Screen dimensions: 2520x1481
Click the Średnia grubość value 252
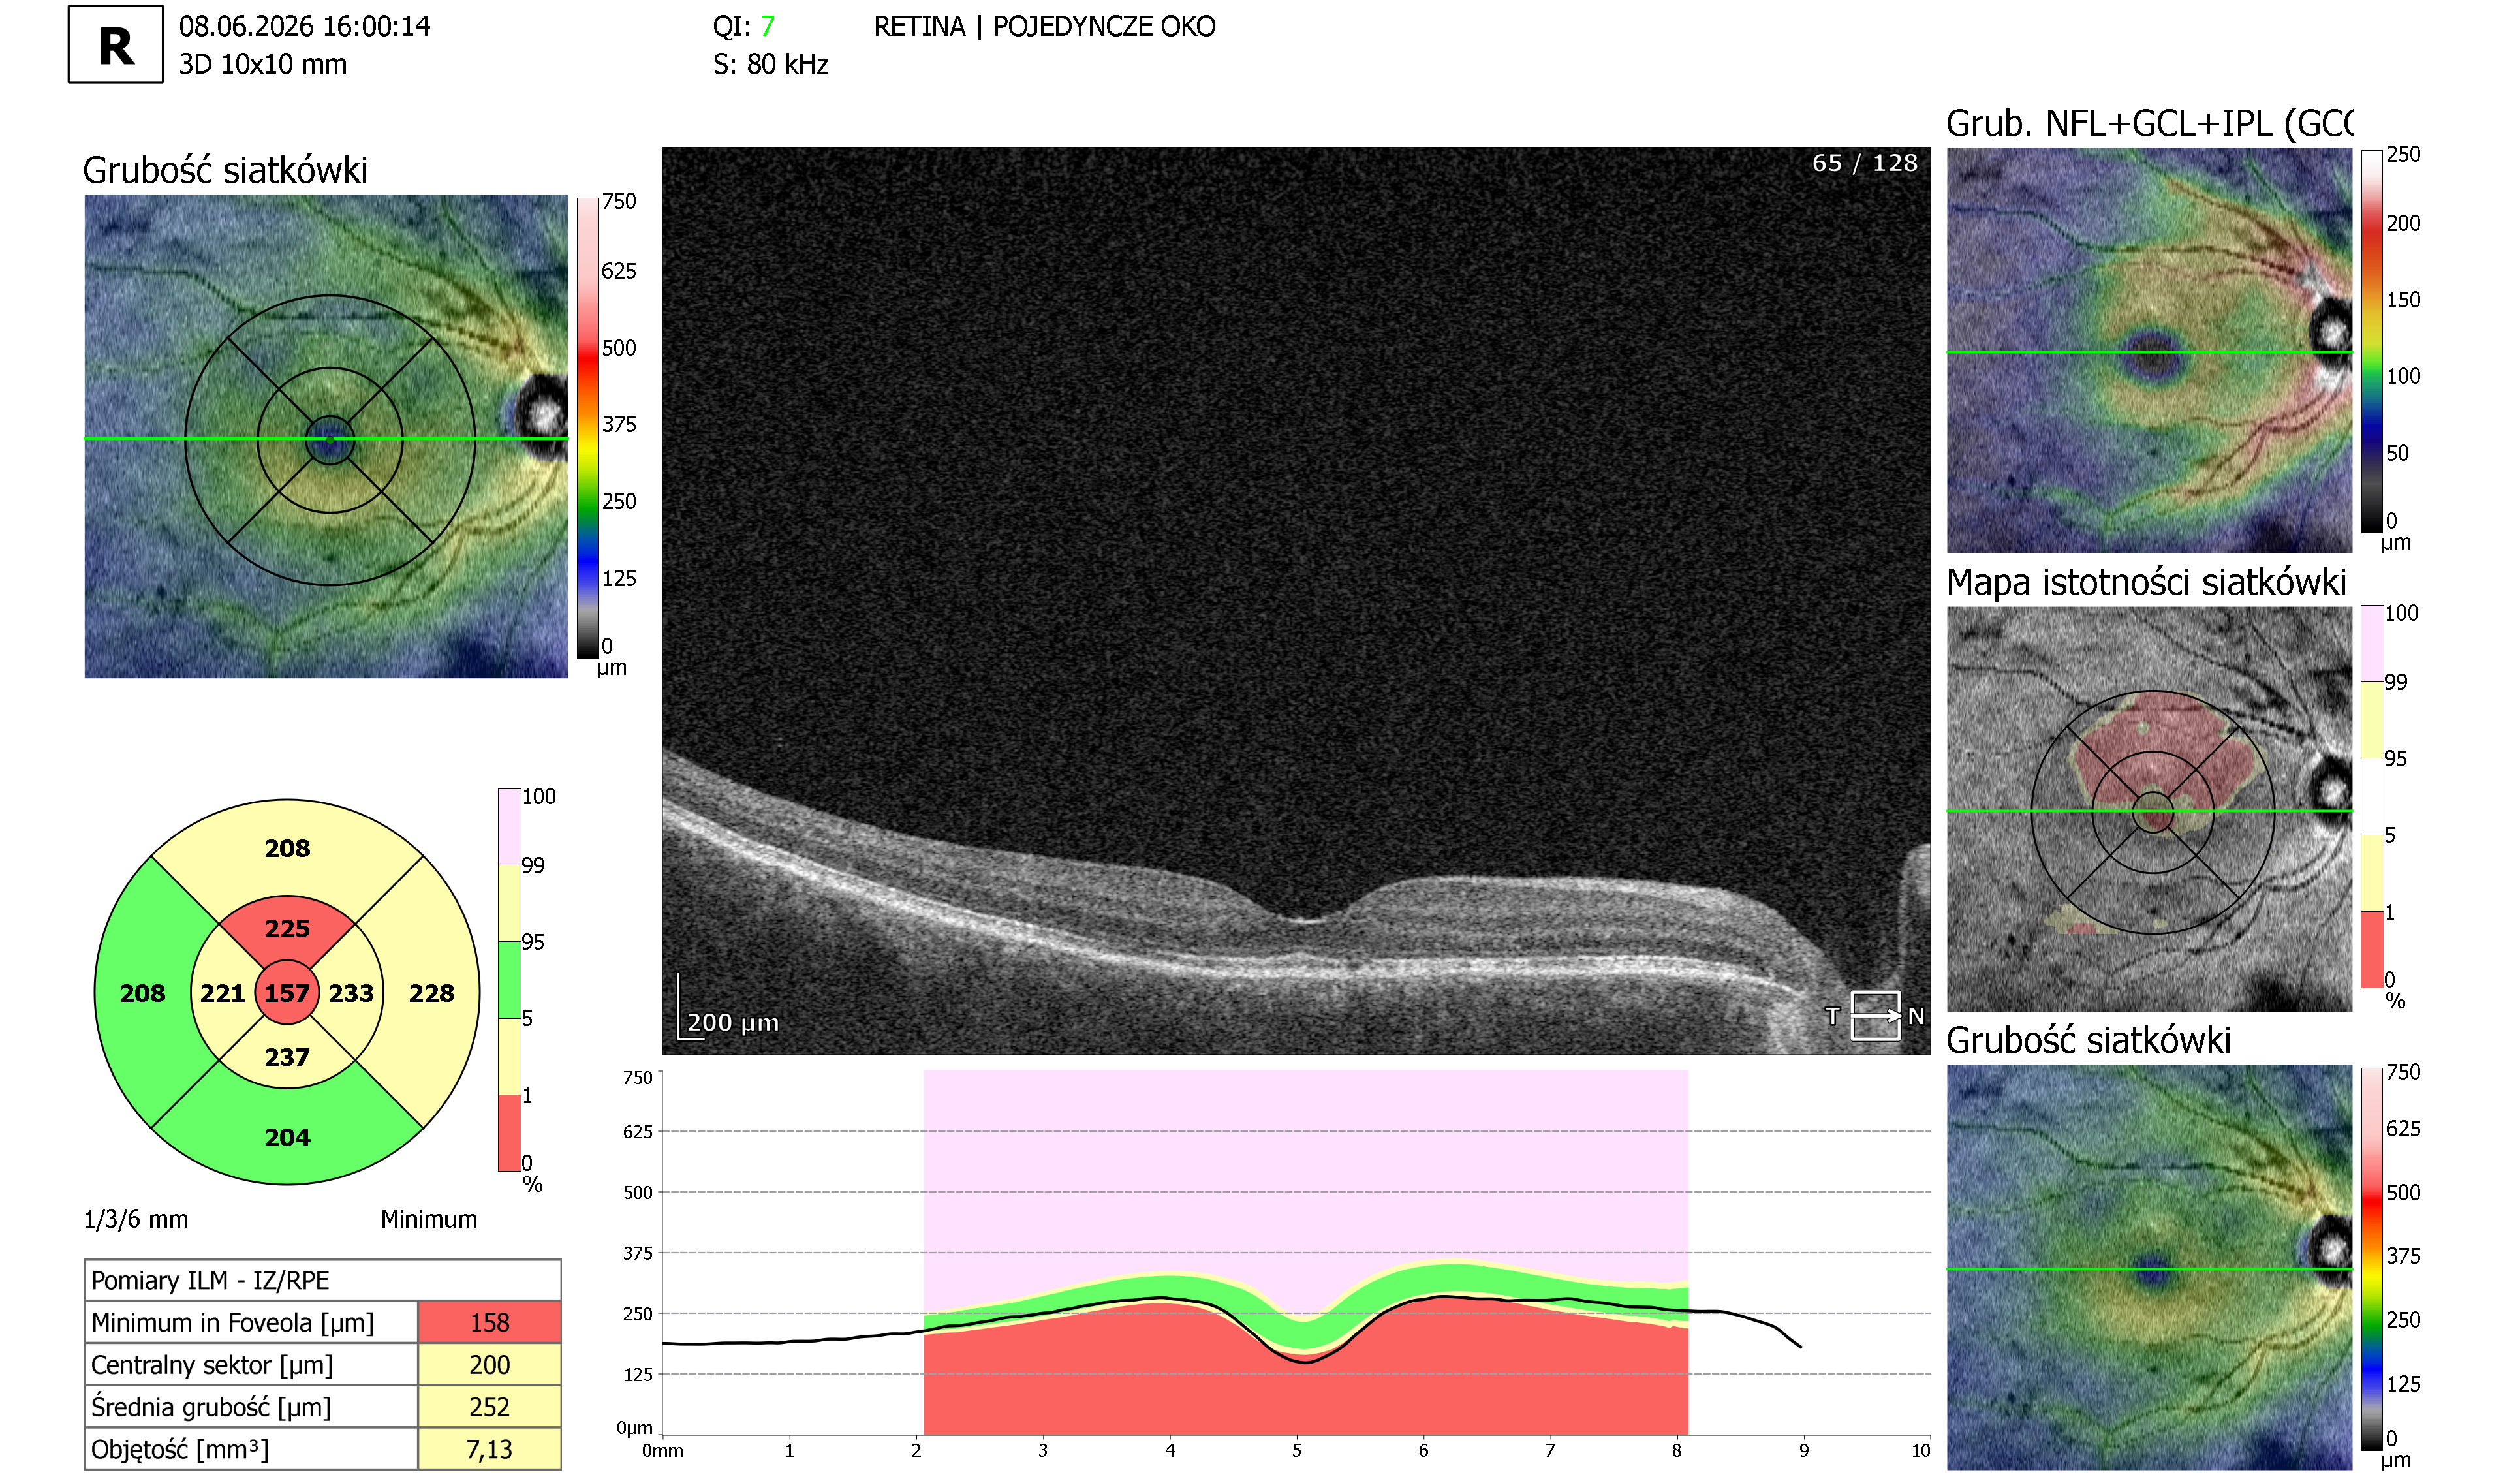(489, 1406)
